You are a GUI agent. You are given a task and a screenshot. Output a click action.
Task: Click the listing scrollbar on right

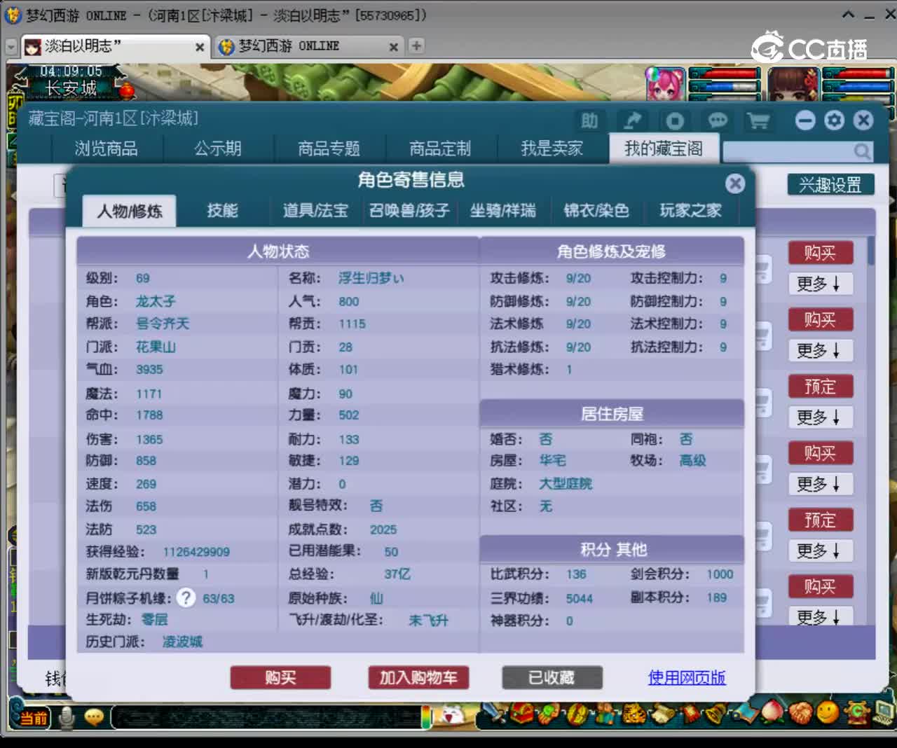[871, 251]
